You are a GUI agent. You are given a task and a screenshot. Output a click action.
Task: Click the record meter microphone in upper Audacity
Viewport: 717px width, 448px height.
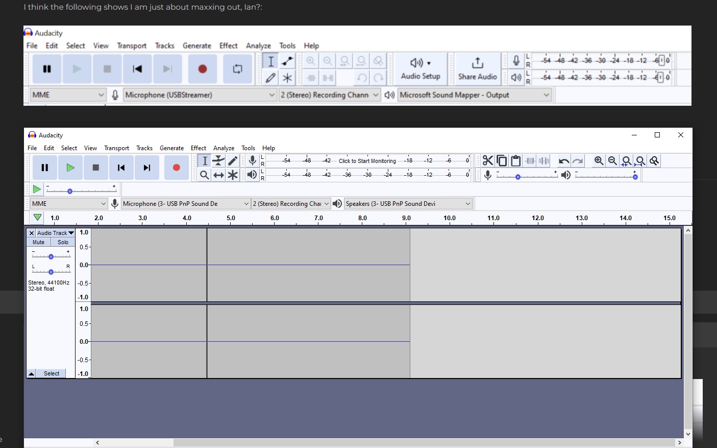[x=516, y=61]
